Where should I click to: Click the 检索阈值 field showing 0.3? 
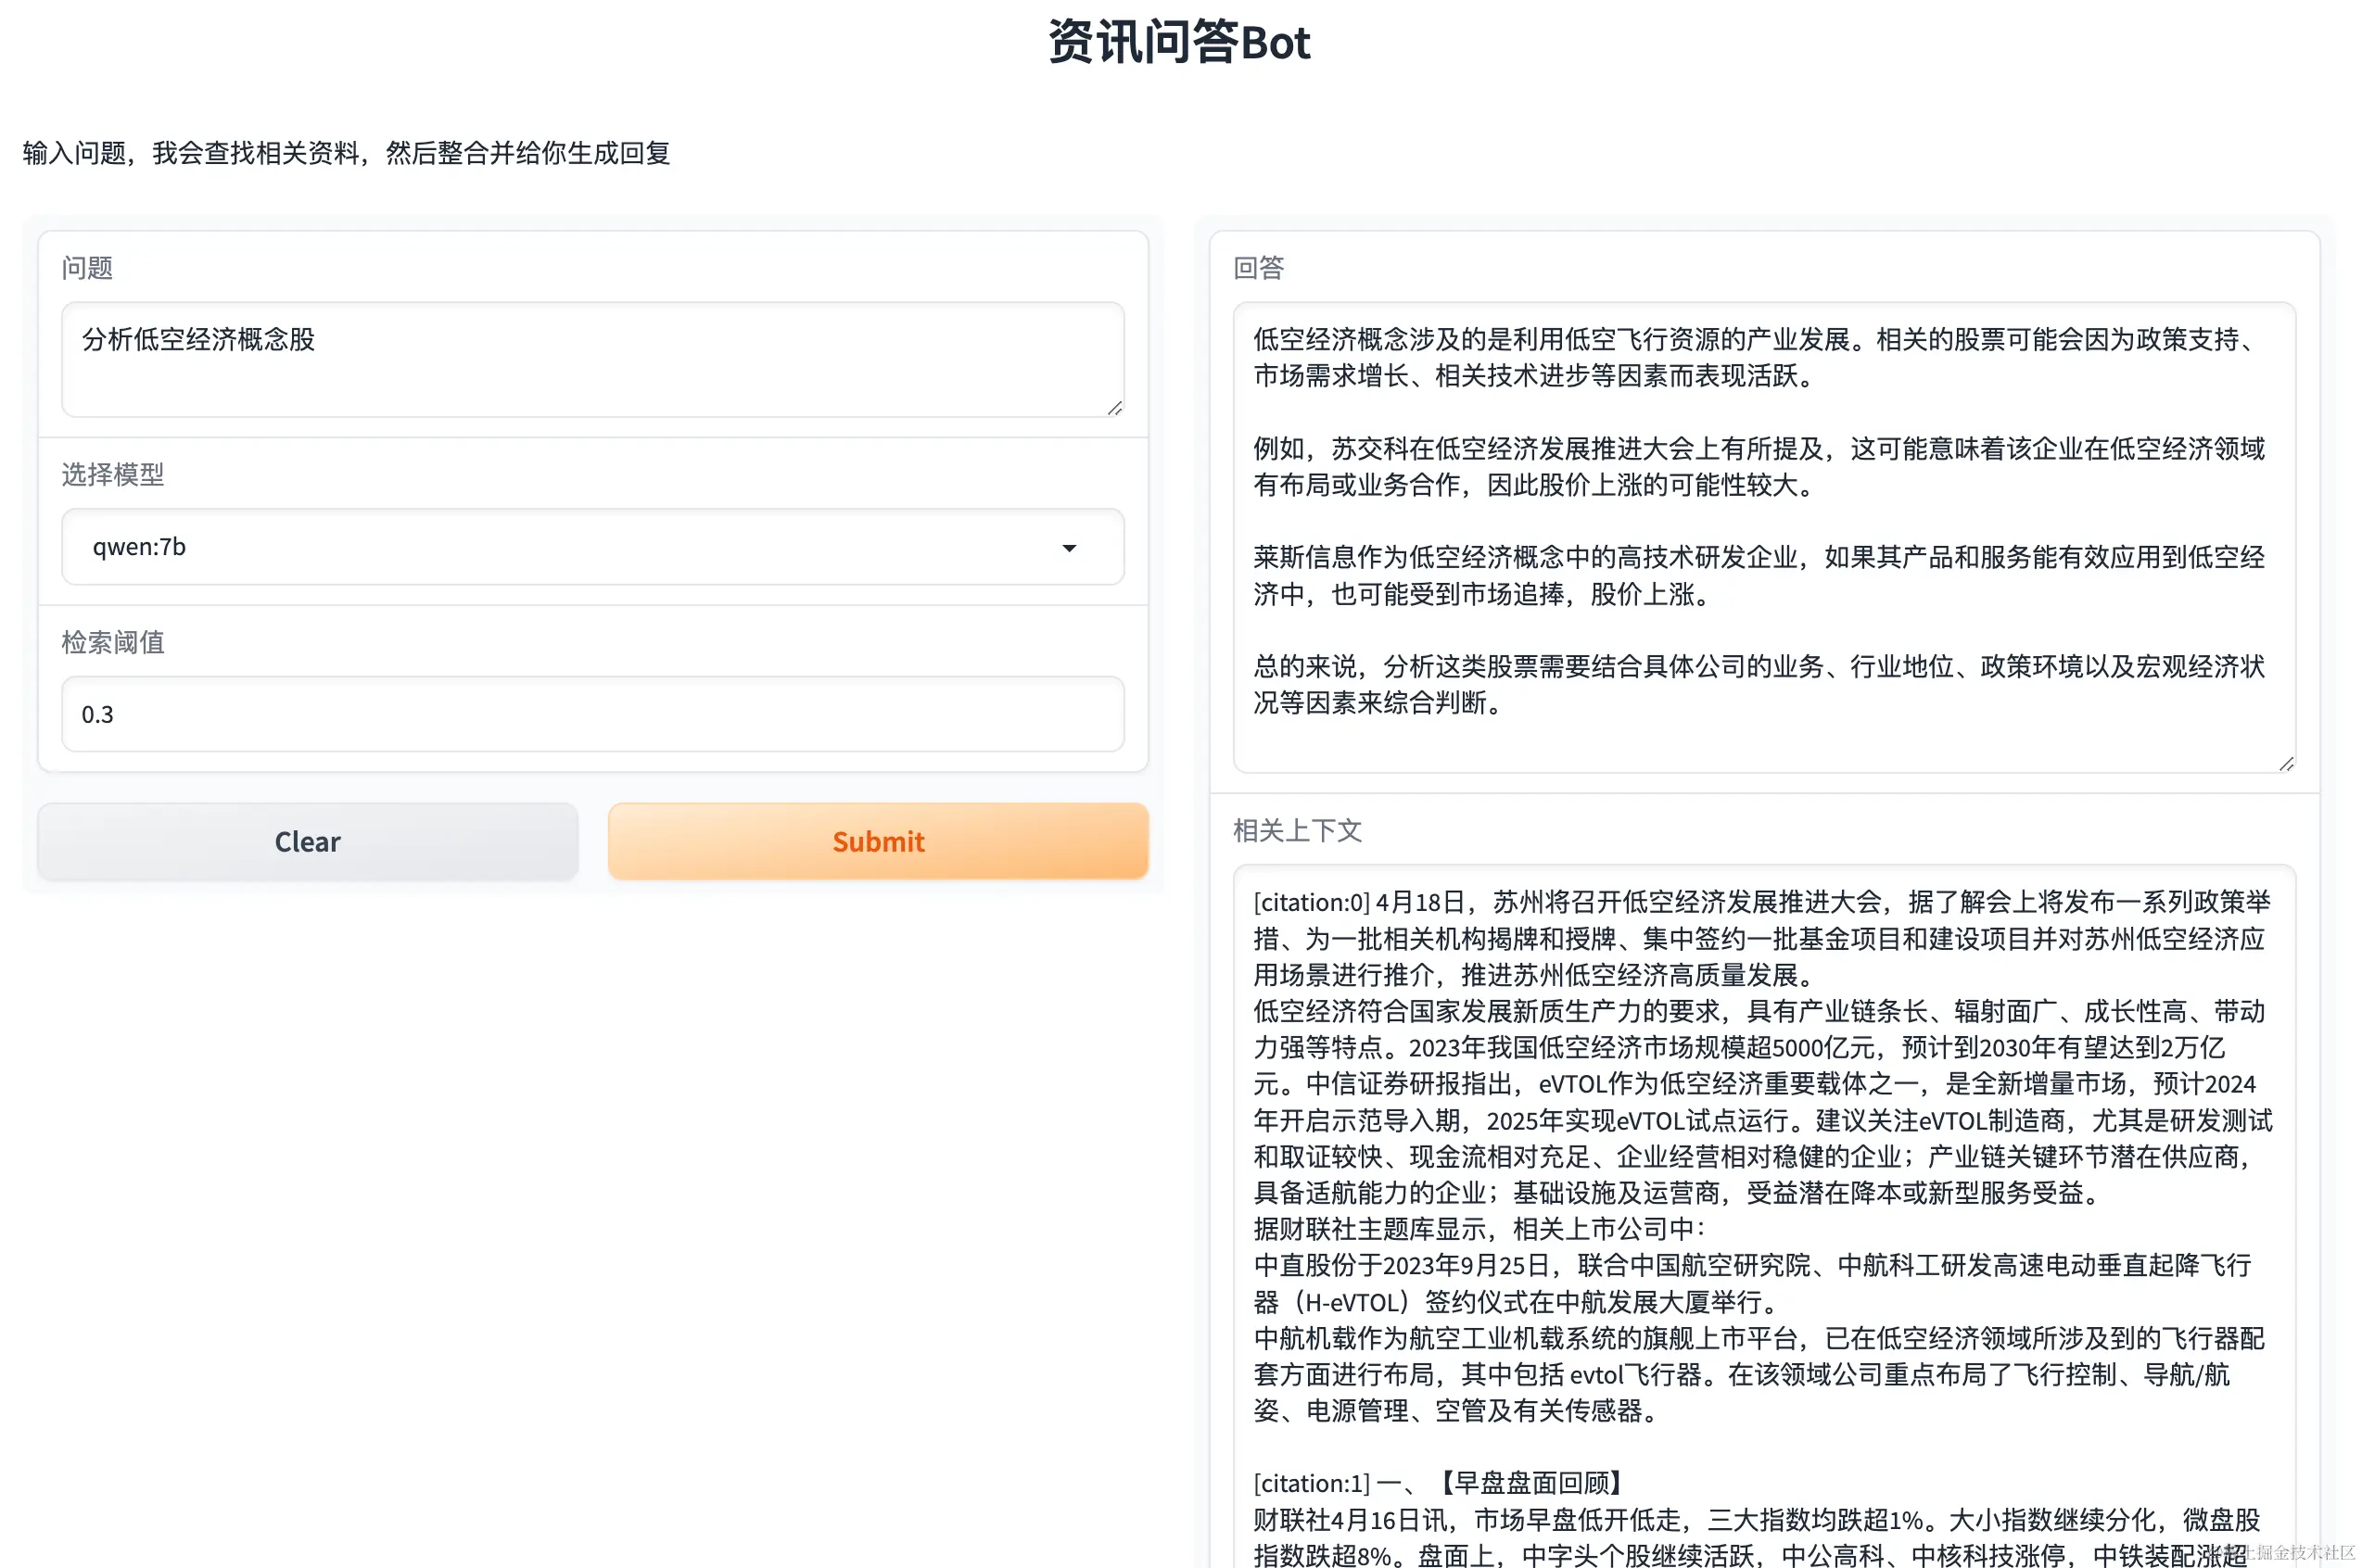[x=592, y=714]
